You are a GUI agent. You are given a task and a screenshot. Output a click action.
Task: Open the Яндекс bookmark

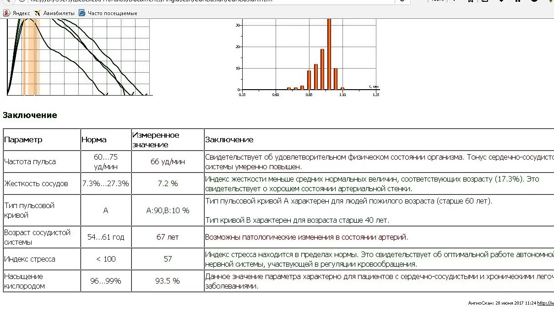(x=17, y=13)
